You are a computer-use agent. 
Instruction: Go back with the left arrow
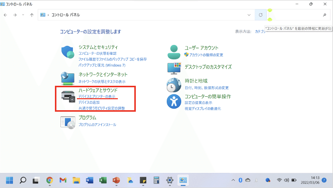[5, 15]
